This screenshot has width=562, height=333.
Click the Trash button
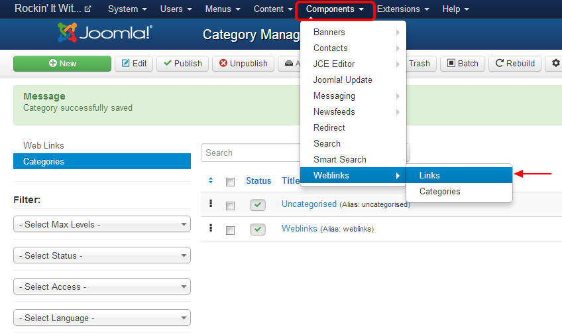point(421,64)
